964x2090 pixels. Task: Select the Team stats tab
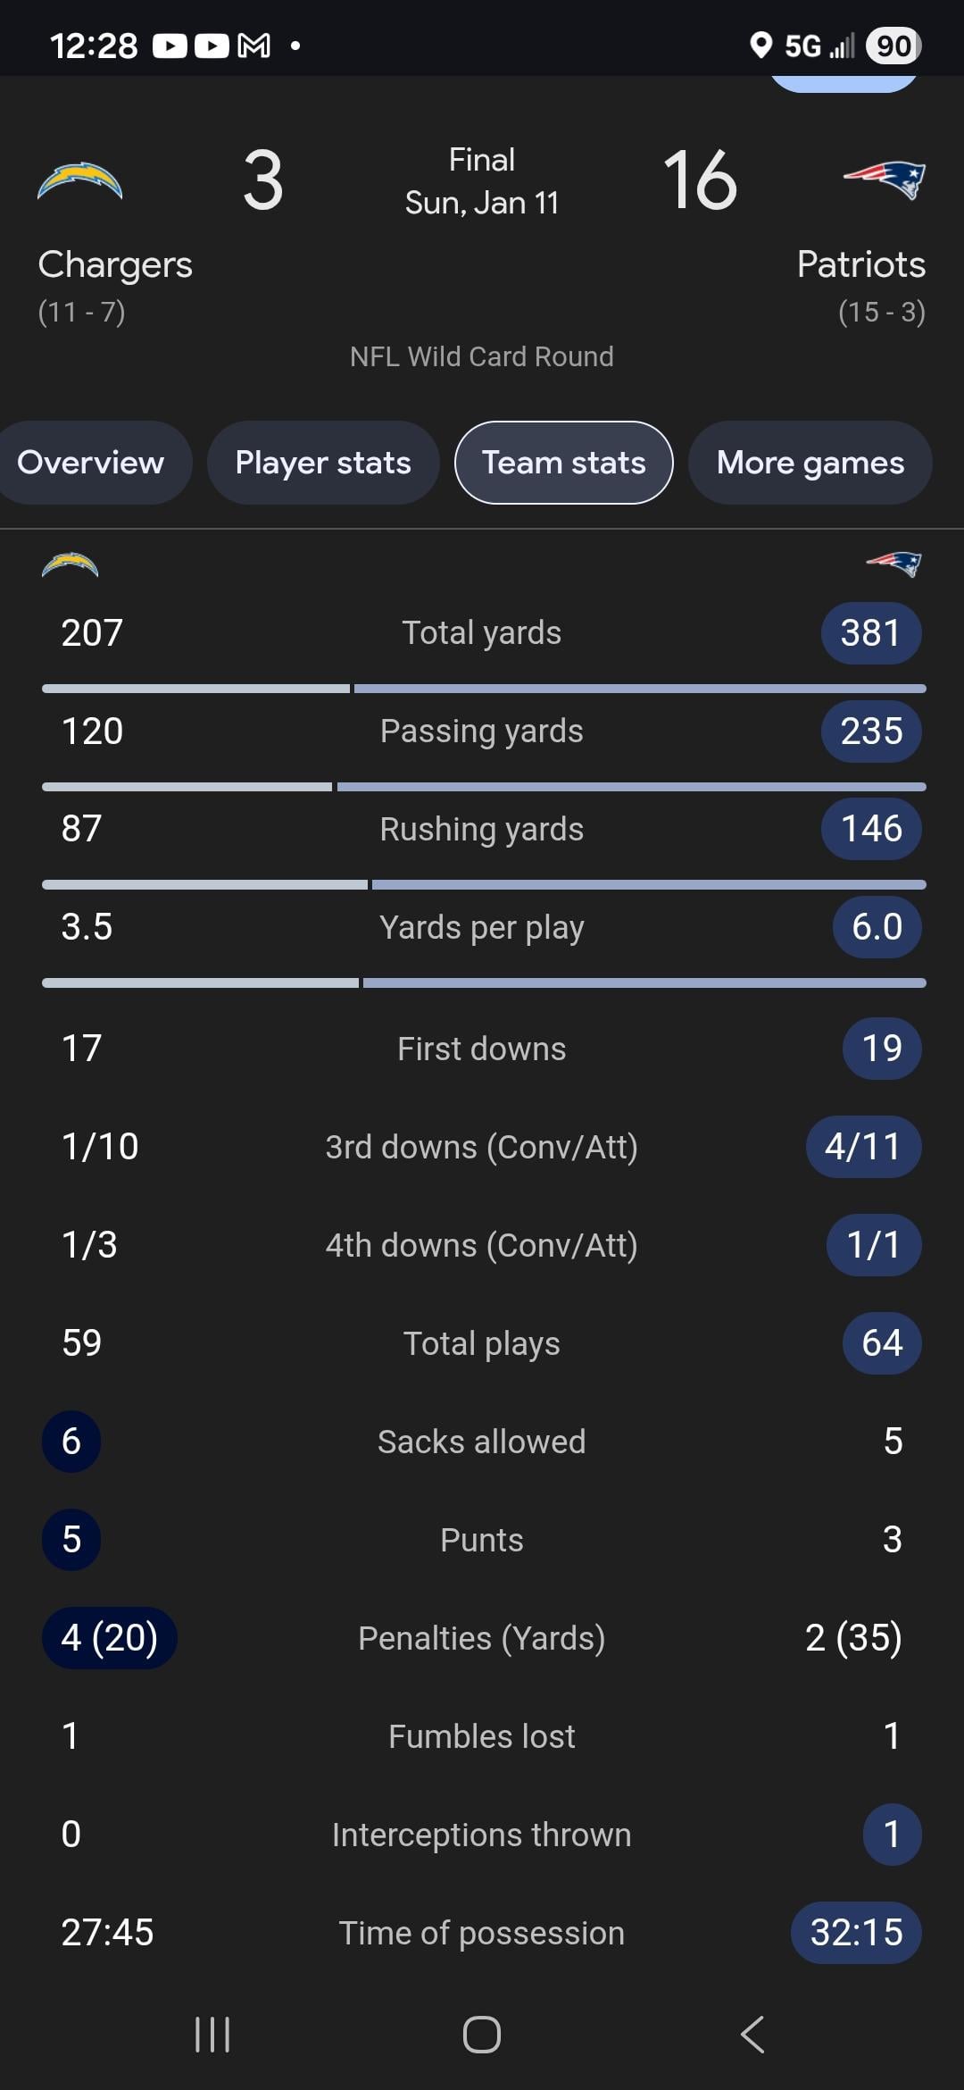564,463
